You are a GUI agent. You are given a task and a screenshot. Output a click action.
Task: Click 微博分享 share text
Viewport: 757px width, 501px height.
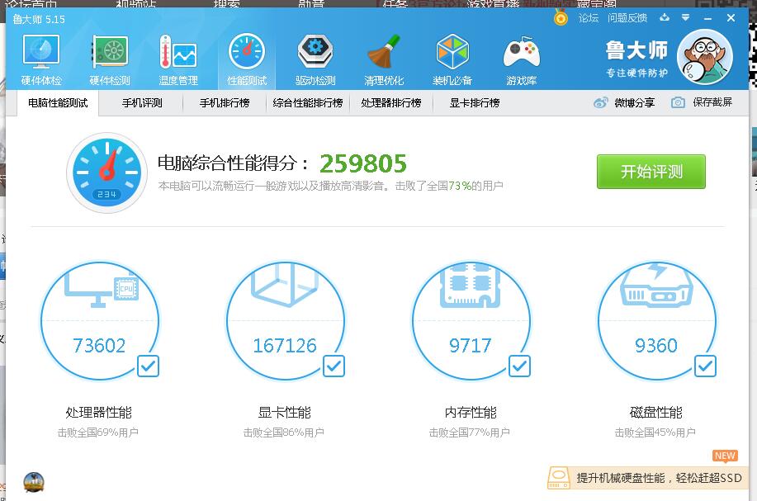[x=634, y=102]
